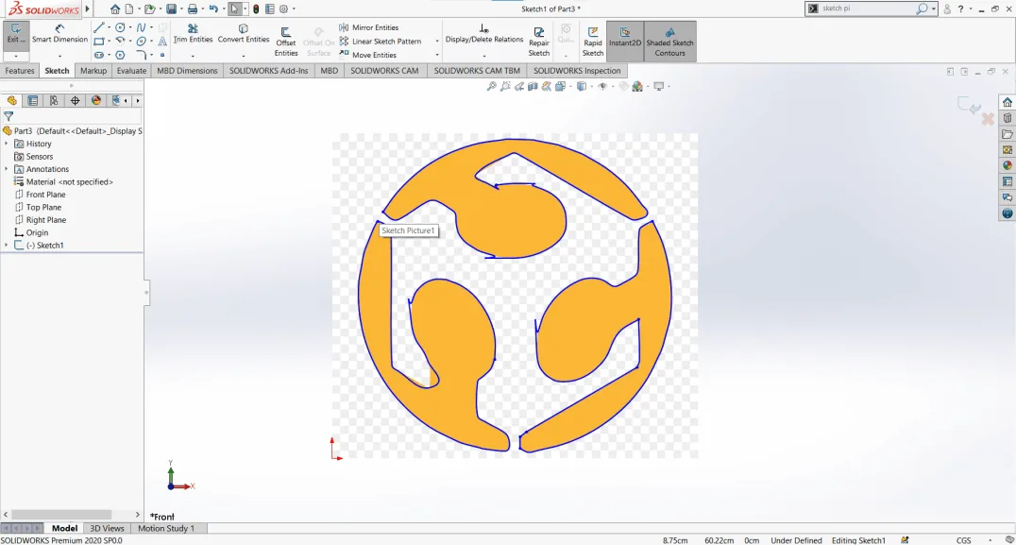This screenshot has height=545, width=1016.
Task: Switch to the Markup tab
Action: point(93,71)
